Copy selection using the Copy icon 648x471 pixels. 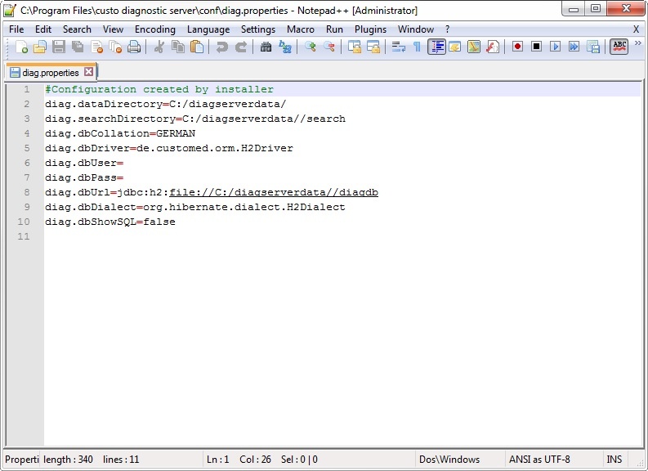coord(178,47)
